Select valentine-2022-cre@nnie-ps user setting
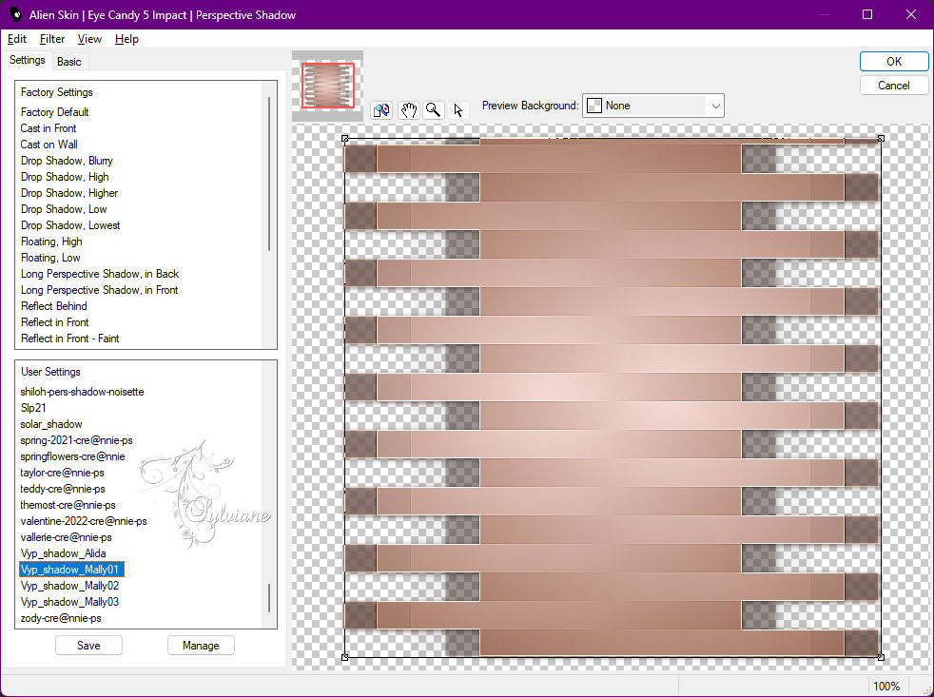 [x=84, y=521]
